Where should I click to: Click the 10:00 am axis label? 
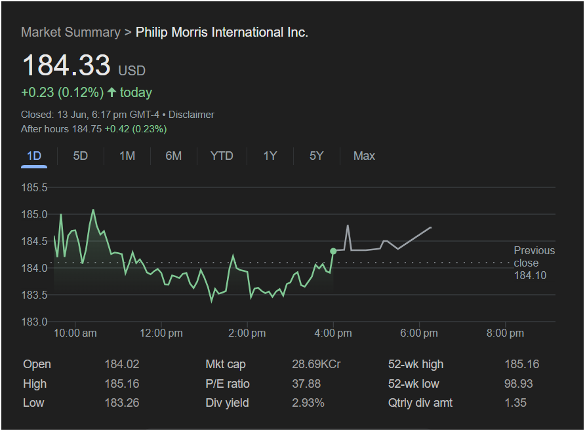75,333
